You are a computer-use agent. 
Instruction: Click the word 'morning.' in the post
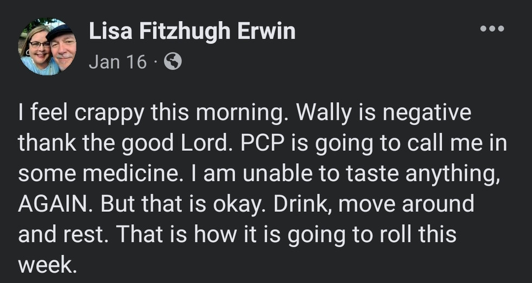(251, 114)
